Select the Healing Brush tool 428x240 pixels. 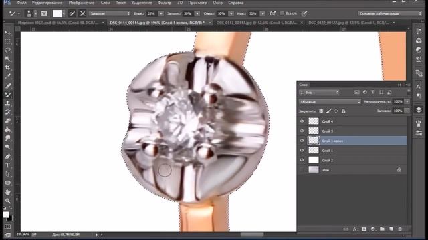coord(7,86)
